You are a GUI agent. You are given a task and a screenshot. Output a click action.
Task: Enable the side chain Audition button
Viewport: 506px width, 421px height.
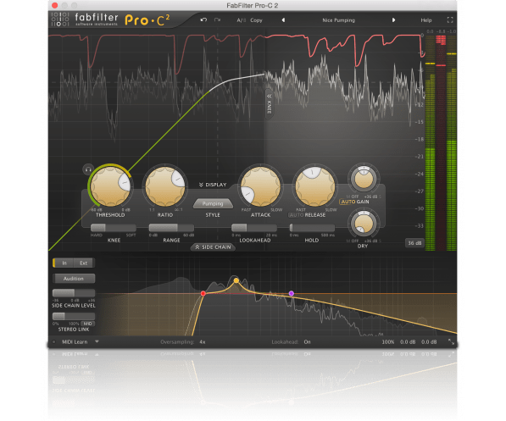point(74,279)
